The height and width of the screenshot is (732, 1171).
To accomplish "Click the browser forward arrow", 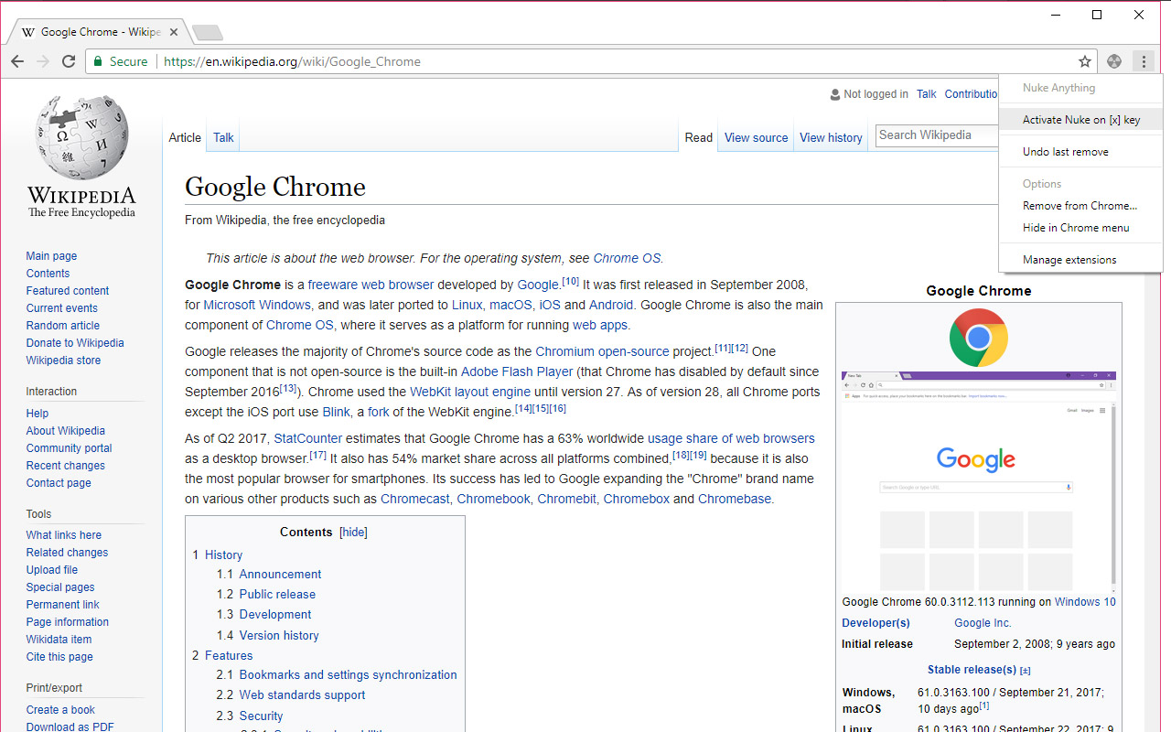I will pyautogui.click(x=43, y=61).
